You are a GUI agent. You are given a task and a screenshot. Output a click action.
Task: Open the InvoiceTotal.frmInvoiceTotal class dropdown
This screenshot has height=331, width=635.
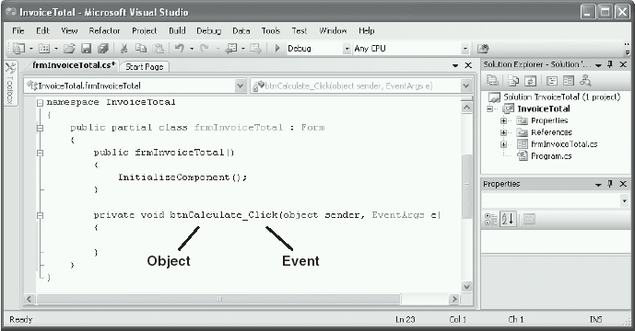241,86
